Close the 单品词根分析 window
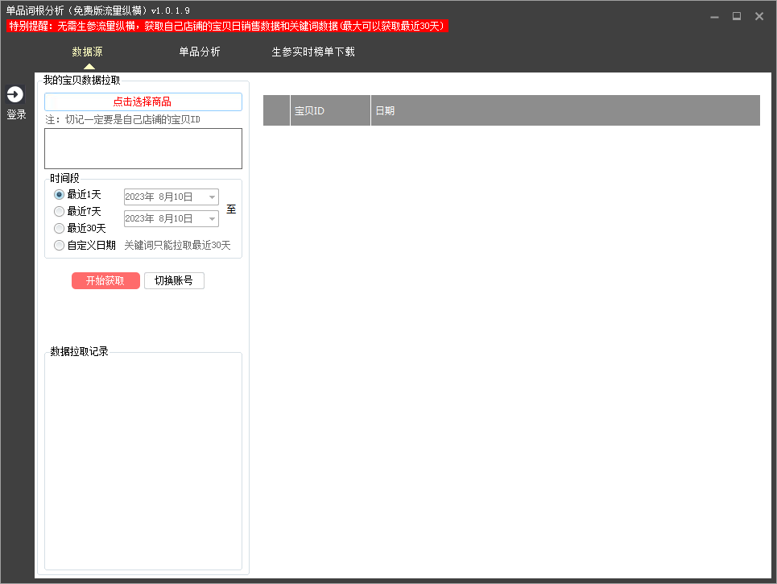This screenshot has width=777, height=584. [x=758, y=16]
